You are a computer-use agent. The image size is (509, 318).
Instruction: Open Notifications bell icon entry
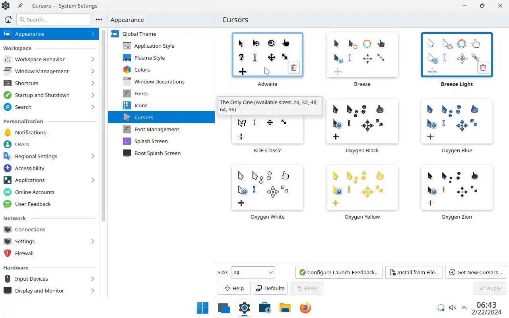(50, 132)
